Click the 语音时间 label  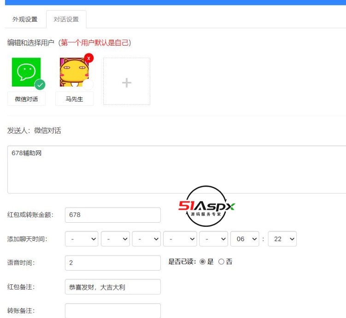click(21, 263)
